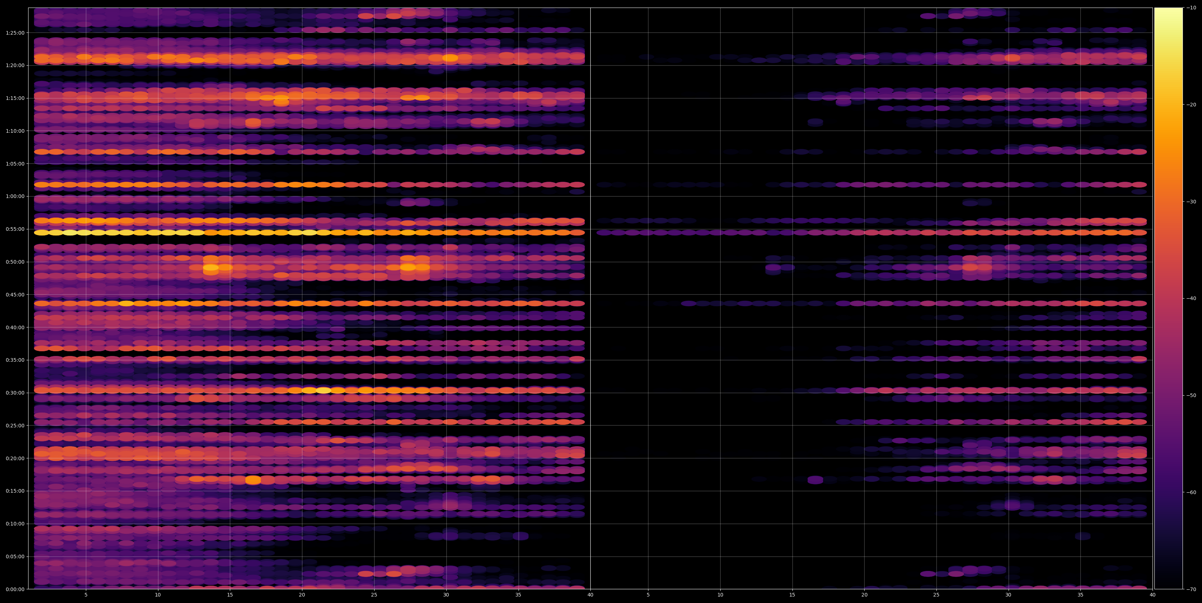Click the 0:35:00 y-axis tick label

15,360
